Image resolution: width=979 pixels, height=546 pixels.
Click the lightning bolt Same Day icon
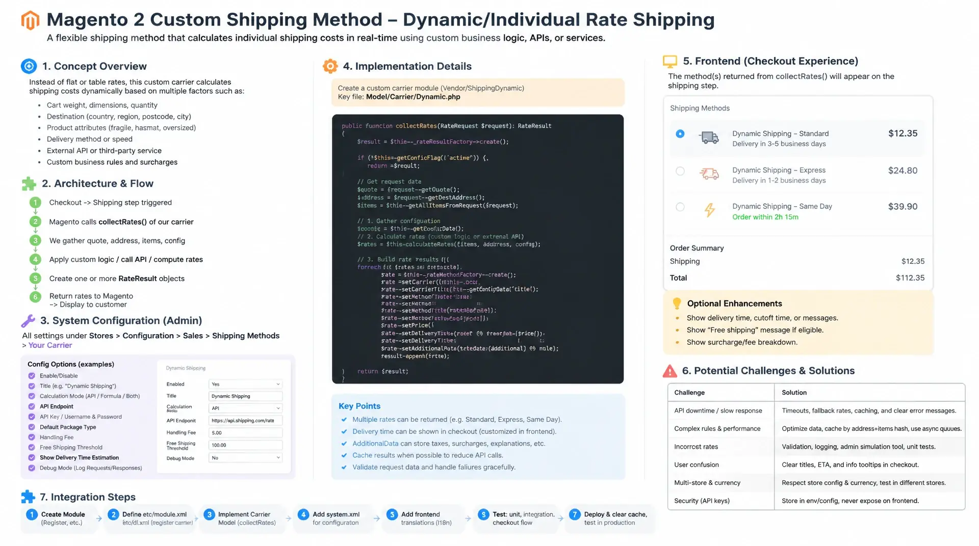710,210
